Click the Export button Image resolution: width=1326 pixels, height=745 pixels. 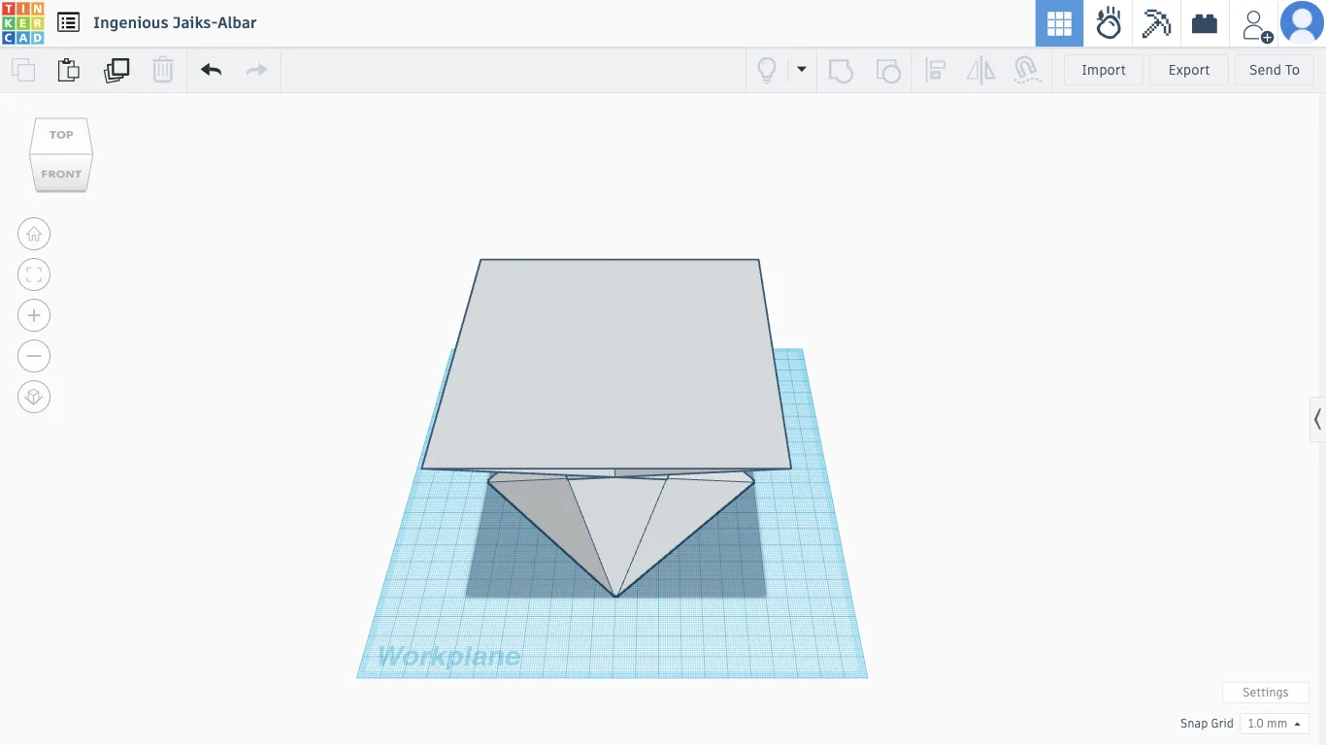click(x=1188, y=70)
